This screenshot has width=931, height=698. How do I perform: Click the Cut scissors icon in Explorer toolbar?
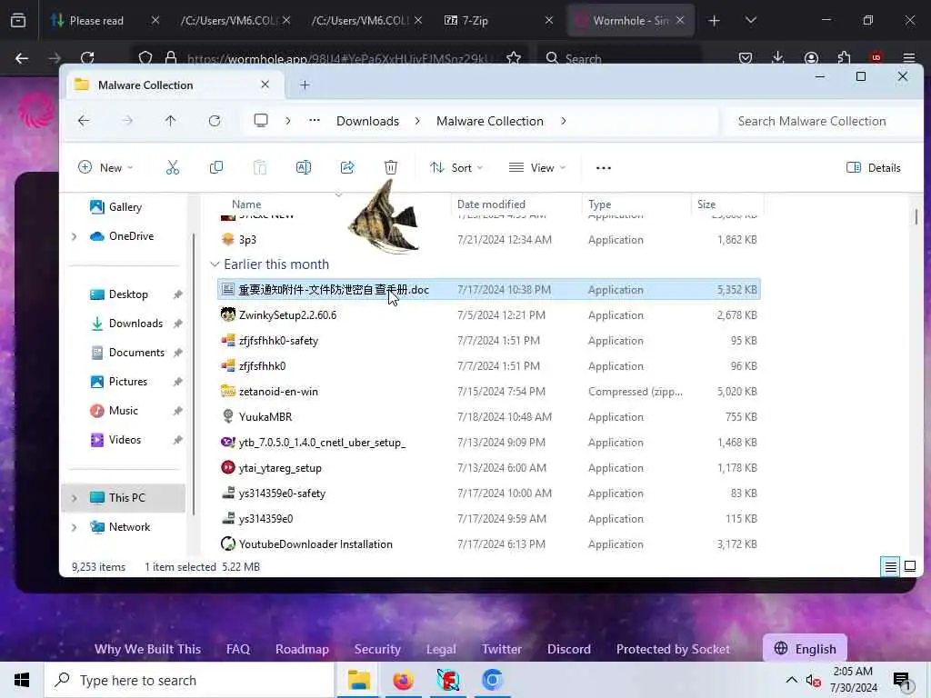pyautogui.click(x=172, y=167)
